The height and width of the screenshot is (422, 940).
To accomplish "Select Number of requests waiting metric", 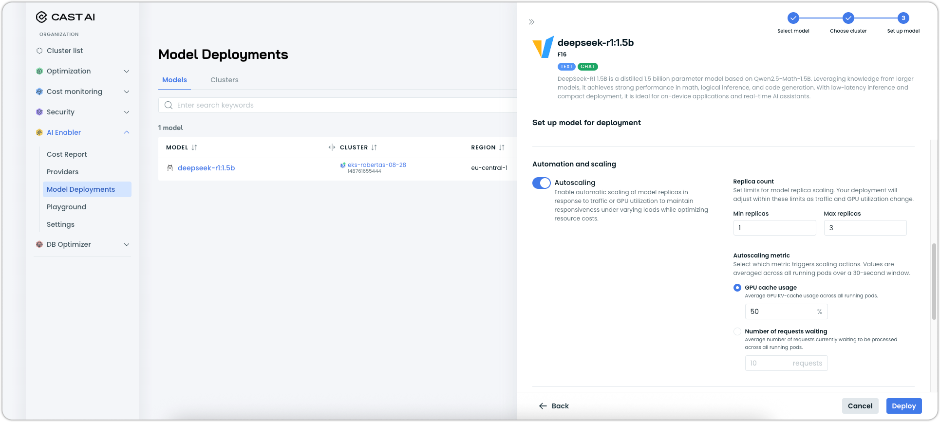I will coord(737,331).
